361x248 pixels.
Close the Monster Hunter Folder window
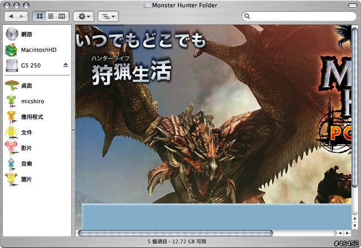(7, 5)
